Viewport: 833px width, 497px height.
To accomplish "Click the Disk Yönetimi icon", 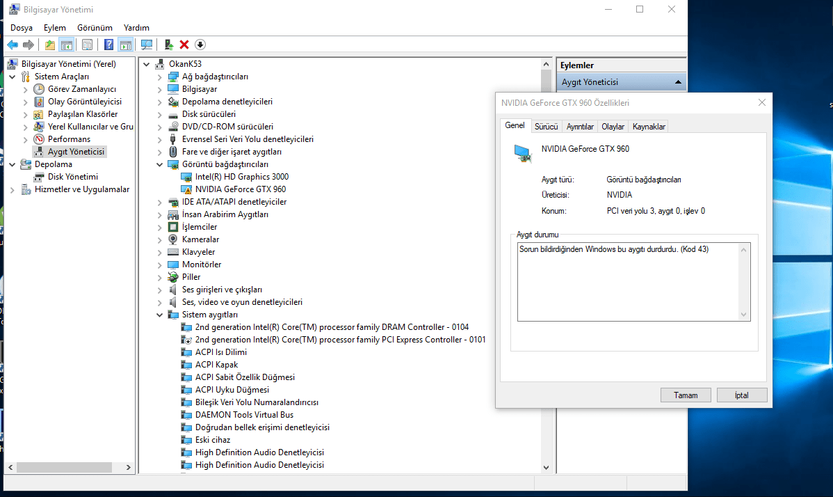I will click(x=39, y=177).
